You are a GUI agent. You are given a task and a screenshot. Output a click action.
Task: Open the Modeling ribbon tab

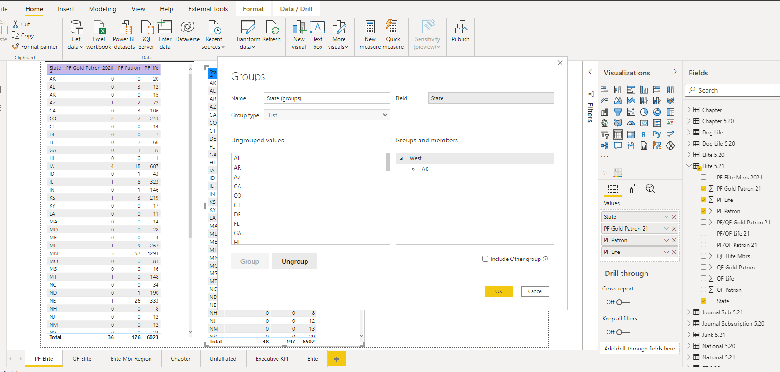(103, 9)
